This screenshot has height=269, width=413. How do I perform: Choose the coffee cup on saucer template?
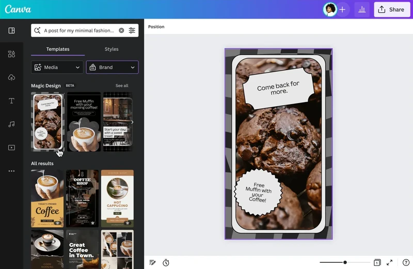(47, 249)
